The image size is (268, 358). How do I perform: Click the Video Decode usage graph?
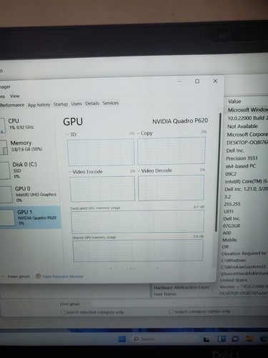[x=171, y=188]
